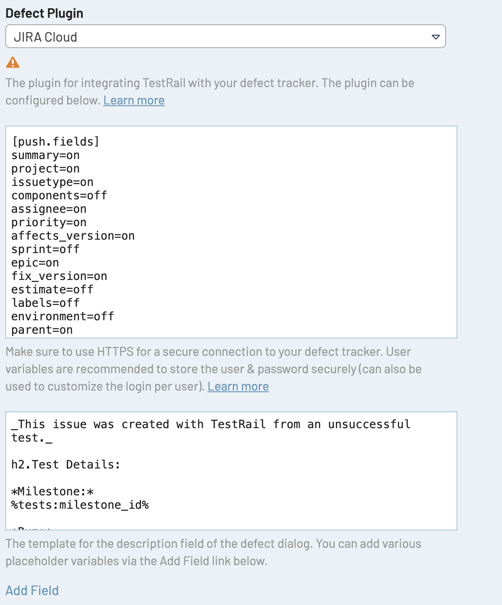Click the environment=off configuration line
This screenshot has width=502, height=605.
tap(62, 316)
